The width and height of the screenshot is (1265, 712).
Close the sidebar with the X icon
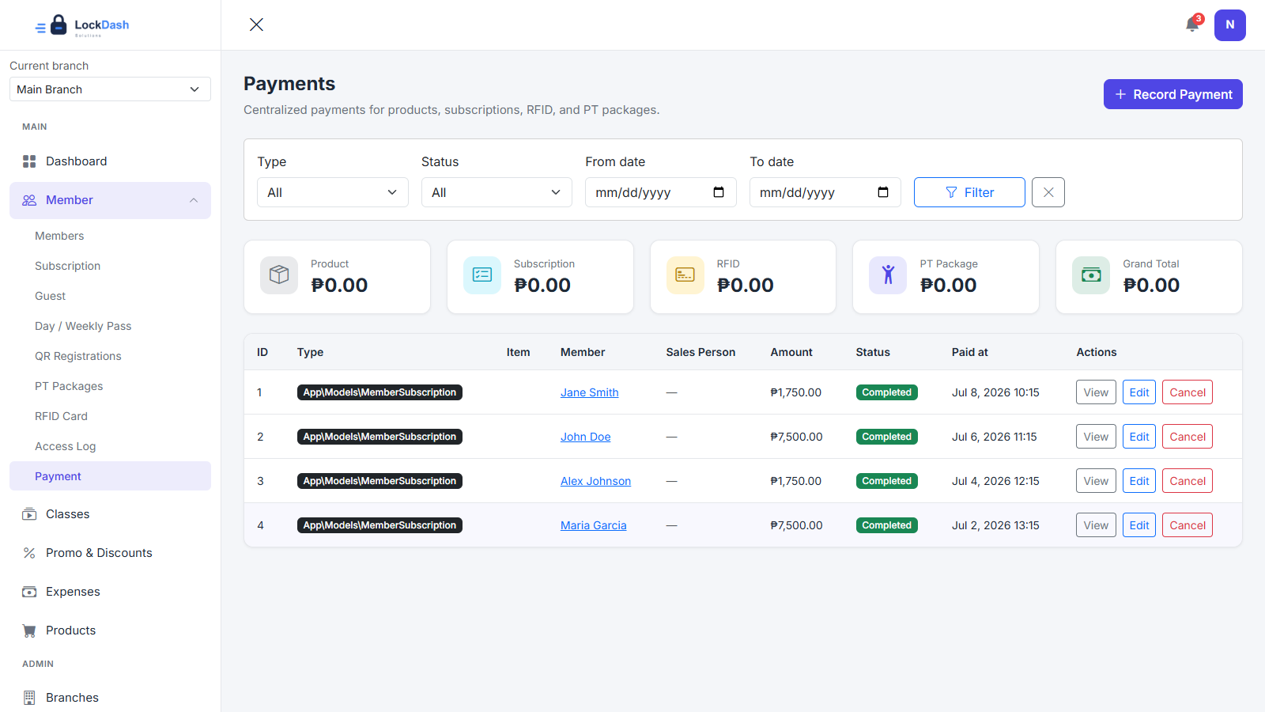tap(256, 25)
